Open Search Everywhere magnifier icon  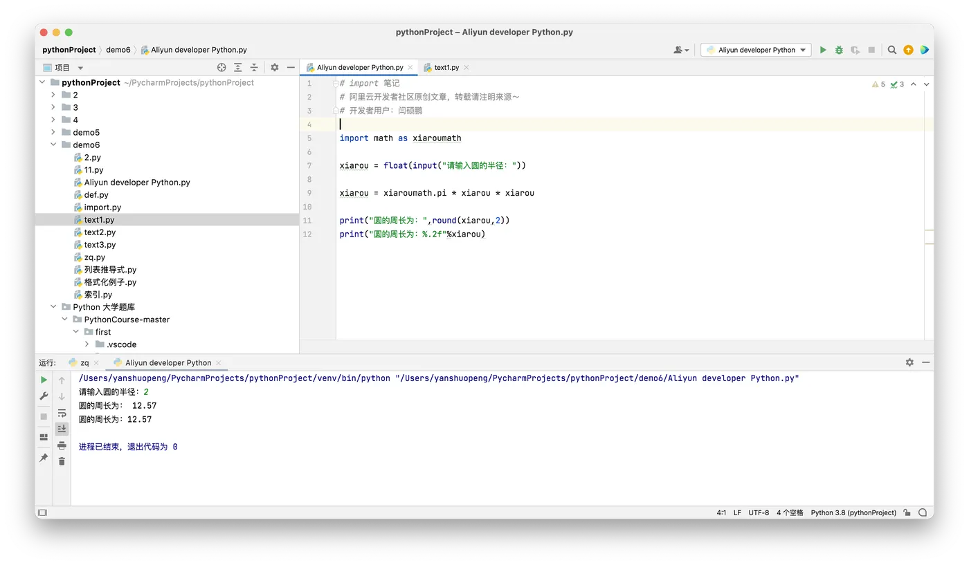click(892, 50)
